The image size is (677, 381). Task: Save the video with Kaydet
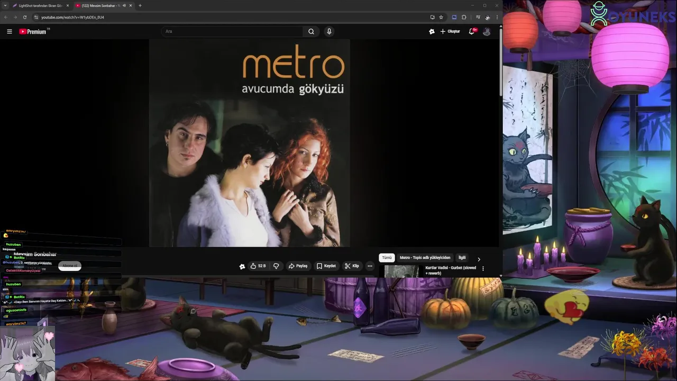(x=326, y=266)
